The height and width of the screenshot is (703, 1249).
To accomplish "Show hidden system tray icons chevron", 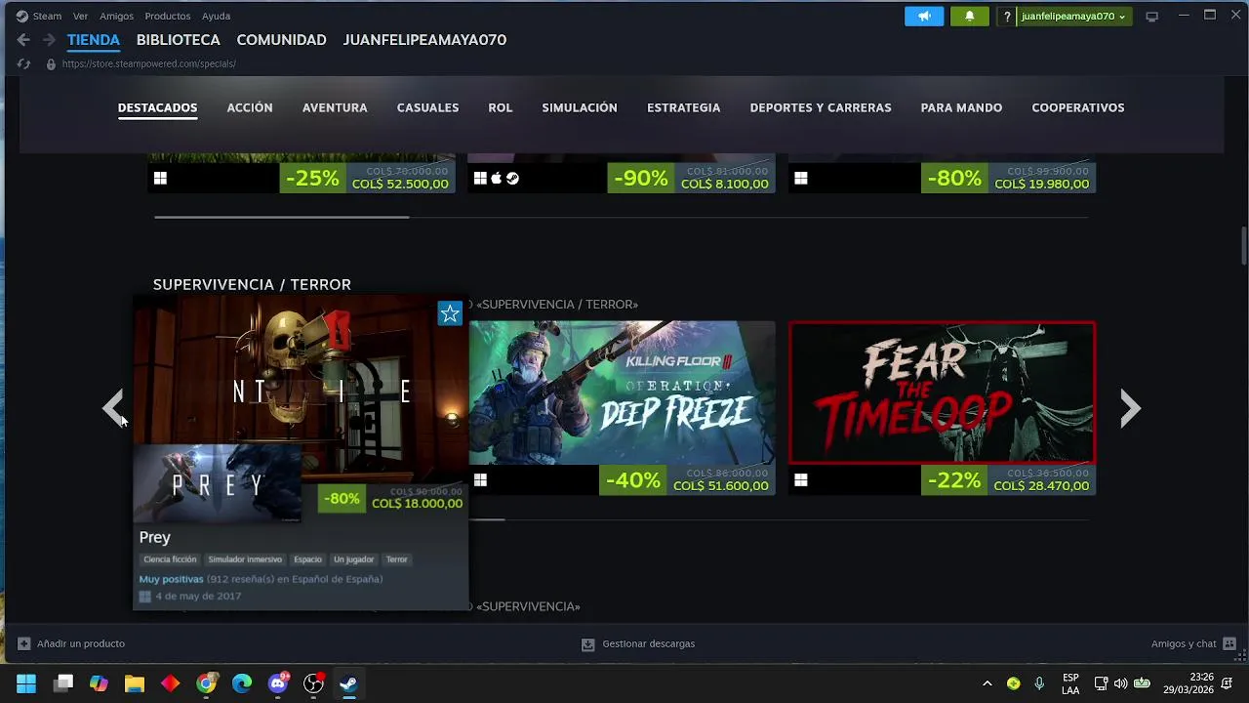I will (x=987, y=683).
